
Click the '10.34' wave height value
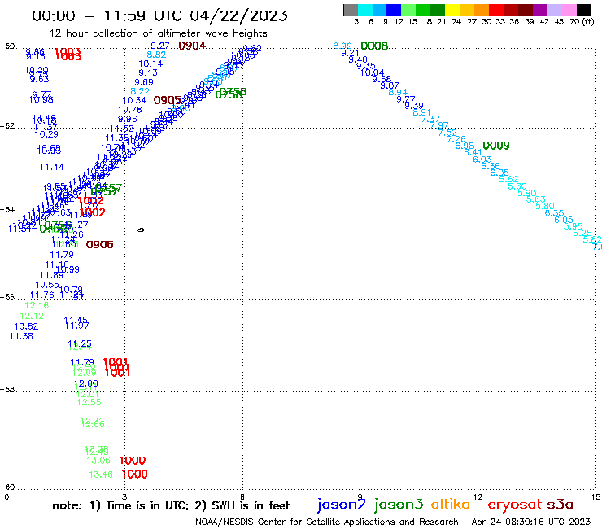[x=134, y=101]
